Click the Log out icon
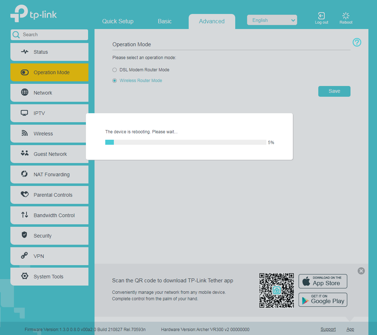377x335 pixels. click(x=322, y=16)
